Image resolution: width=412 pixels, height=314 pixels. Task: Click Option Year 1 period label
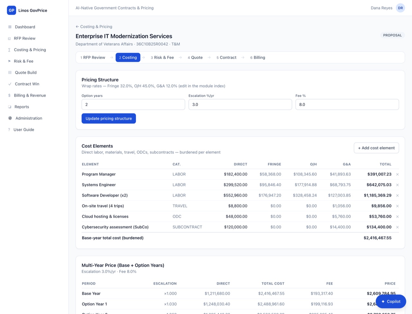click(94, 304)
